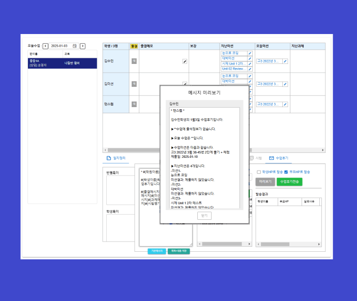Click the 출결메모 column header
The height and width of the screenshot is (301, 357).
(164, 46)
